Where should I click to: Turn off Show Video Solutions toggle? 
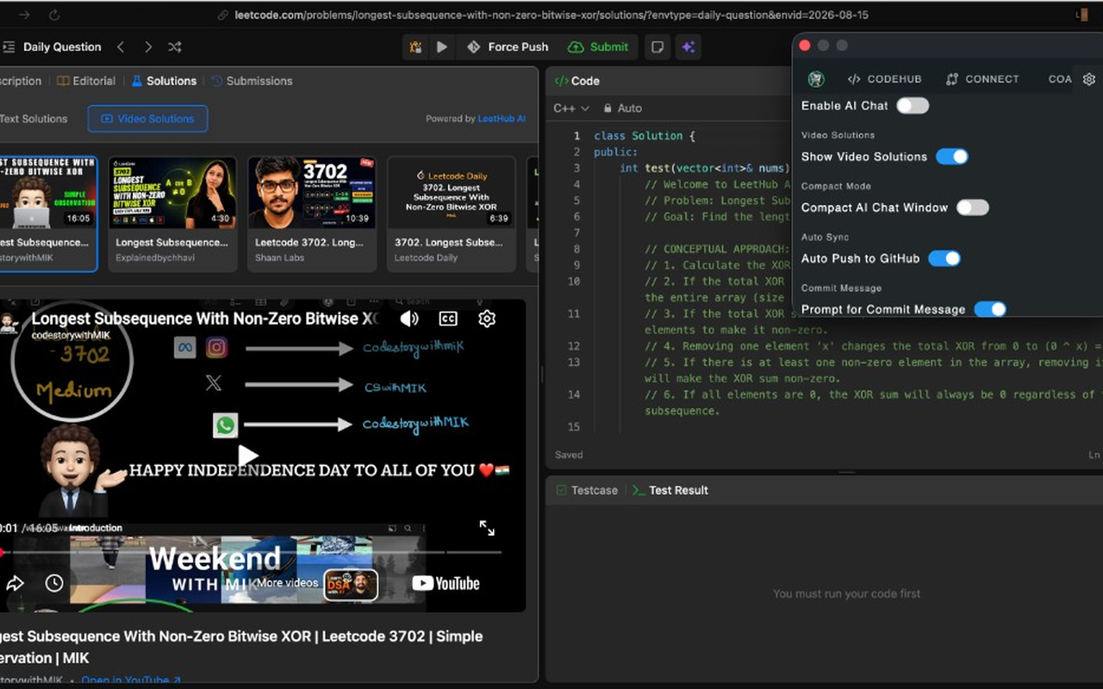coord(952,157)
